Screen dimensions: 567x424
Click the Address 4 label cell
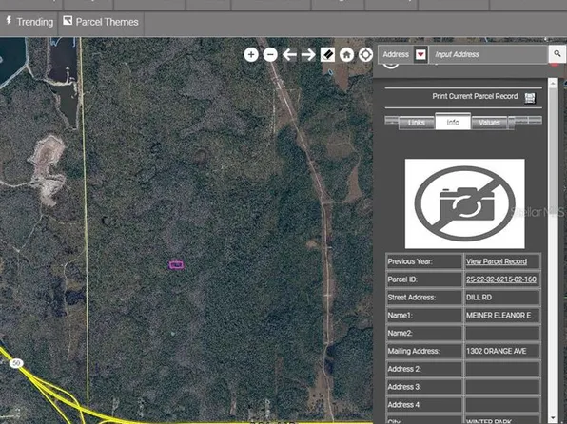pyautogui.click(x=424, y=405)
